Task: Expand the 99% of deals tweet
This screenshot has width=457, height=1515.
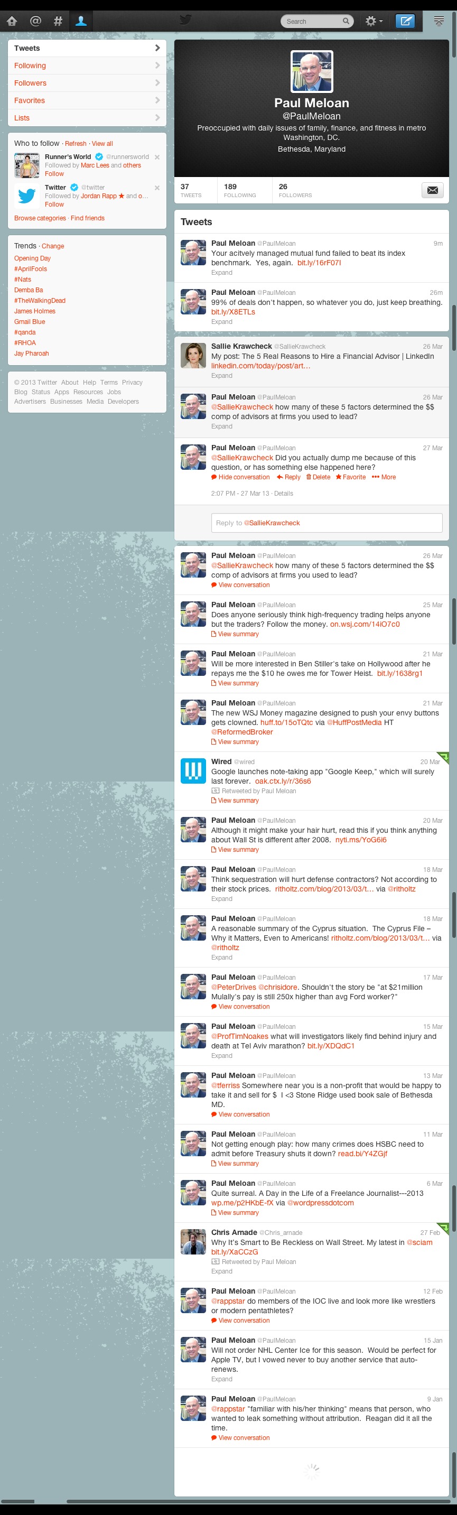Action: point(222,322)
